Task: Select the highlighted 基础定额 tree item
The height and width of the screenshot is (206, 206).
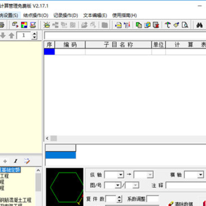Action: point(10,169)
